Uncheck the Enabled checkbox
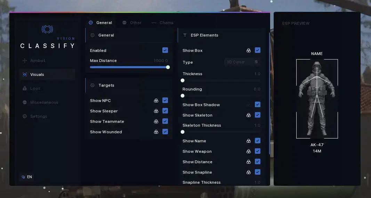 [165, 50]
